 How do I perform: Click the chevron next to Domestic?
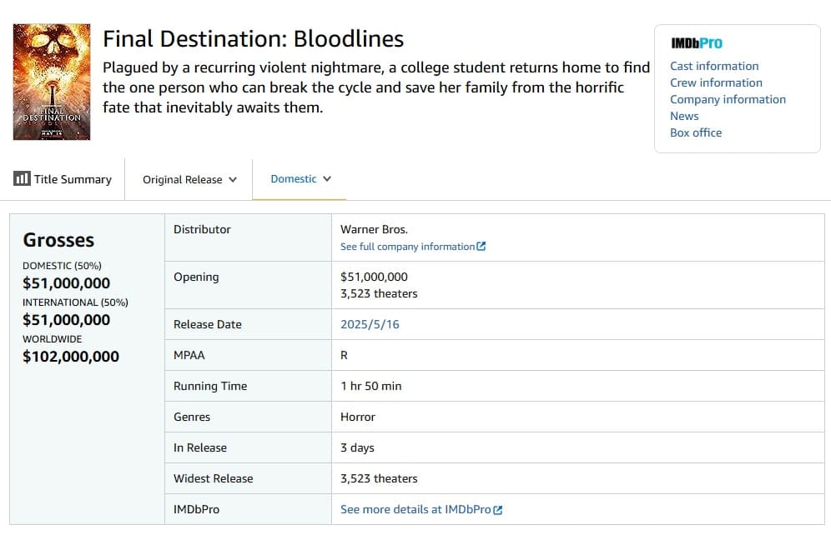[327, 179]
